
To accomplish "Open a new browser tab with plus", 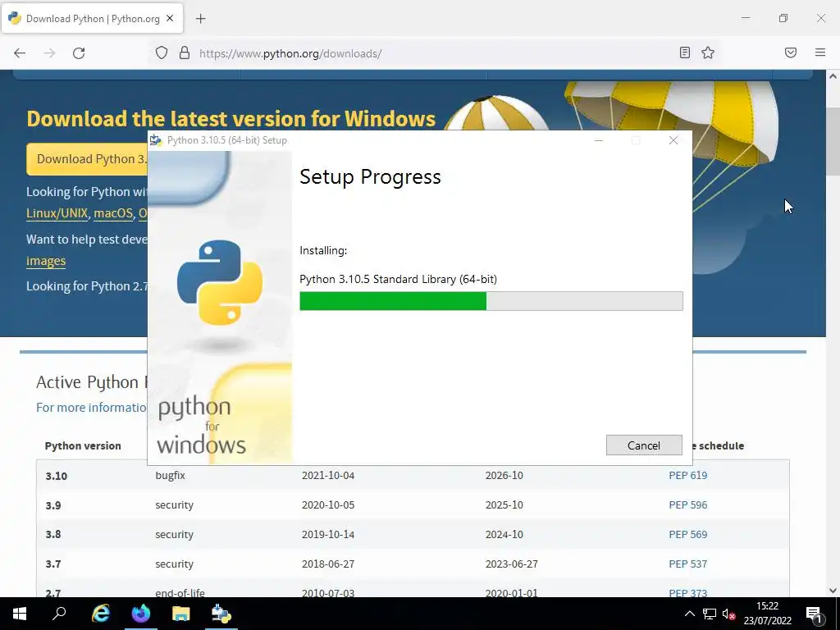I will tap(200, 19).
